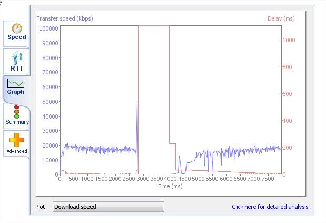Click the 80000 Kbps axis value
Viewport: 326px width, 223px height.
click(x=51, y=58)
